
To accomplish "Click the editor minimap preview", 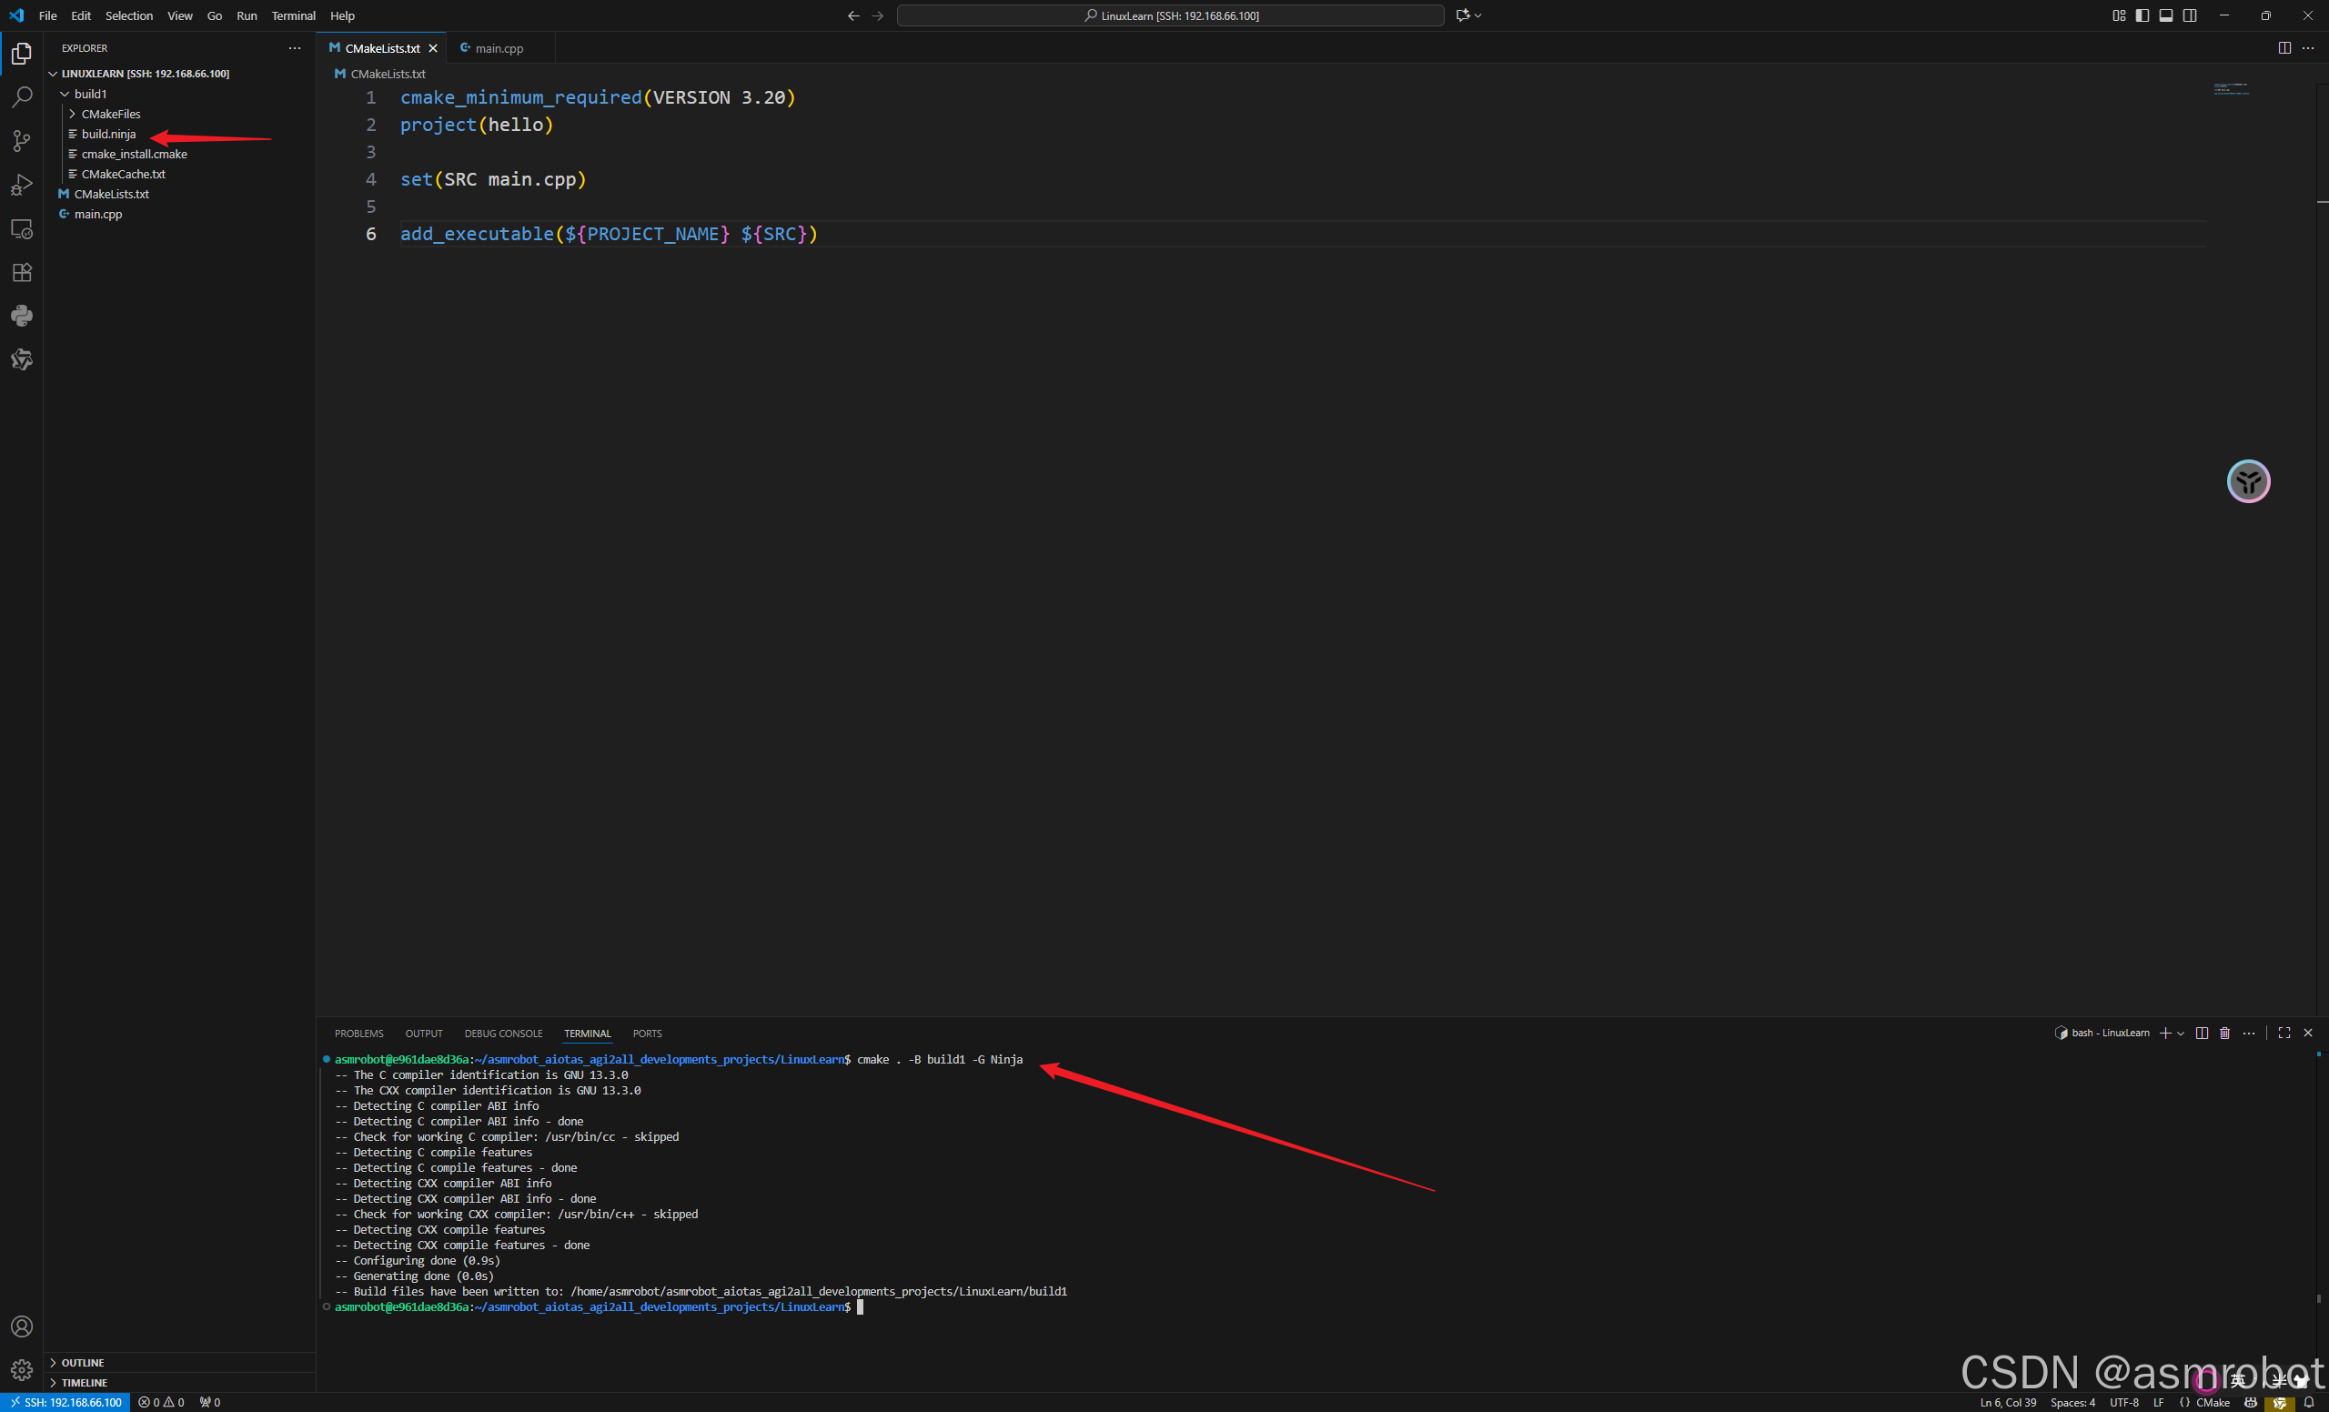I will [2231, 90].
